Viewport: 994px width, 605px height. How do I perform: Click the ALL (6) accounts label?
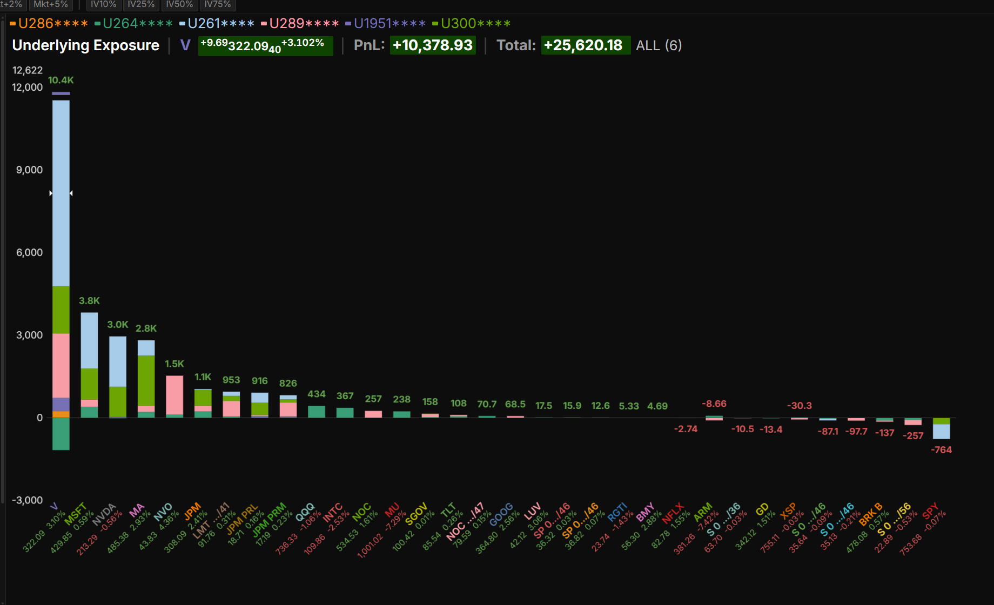[659, 45]
